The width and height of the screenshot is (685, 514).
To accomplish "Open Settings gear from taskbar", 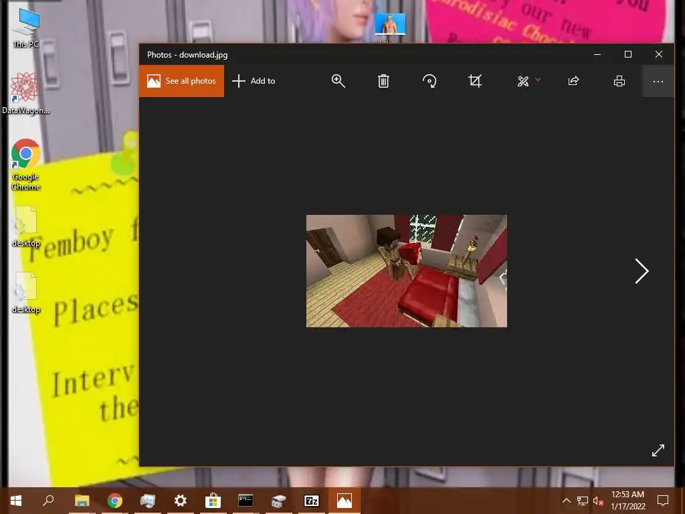I will click(x=181, y=501).
